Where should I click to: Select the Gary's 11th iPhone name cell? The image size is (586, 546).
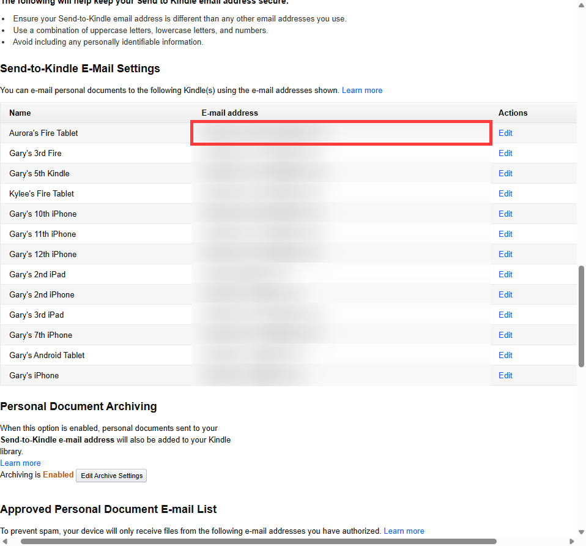click(x=95, y=234)
